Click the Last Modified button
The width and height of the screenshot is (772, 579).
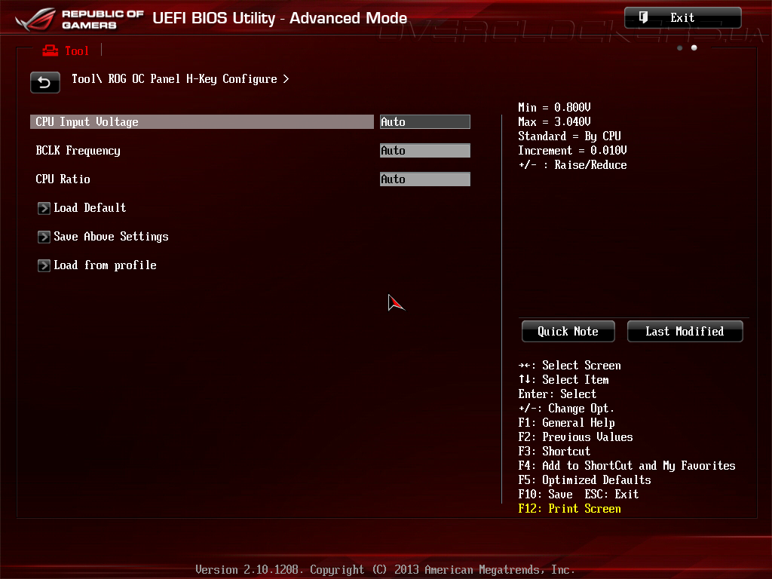pos(685,332)
